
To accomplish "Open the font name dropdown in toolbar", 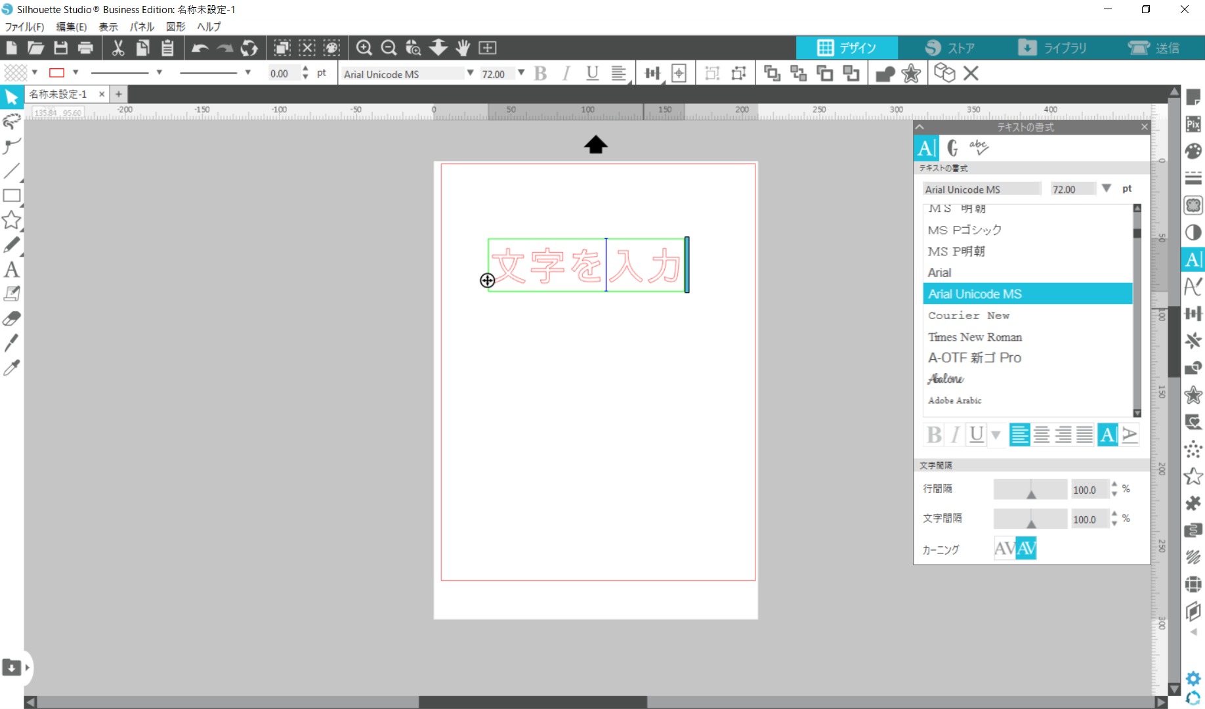I will click(470, 73).
